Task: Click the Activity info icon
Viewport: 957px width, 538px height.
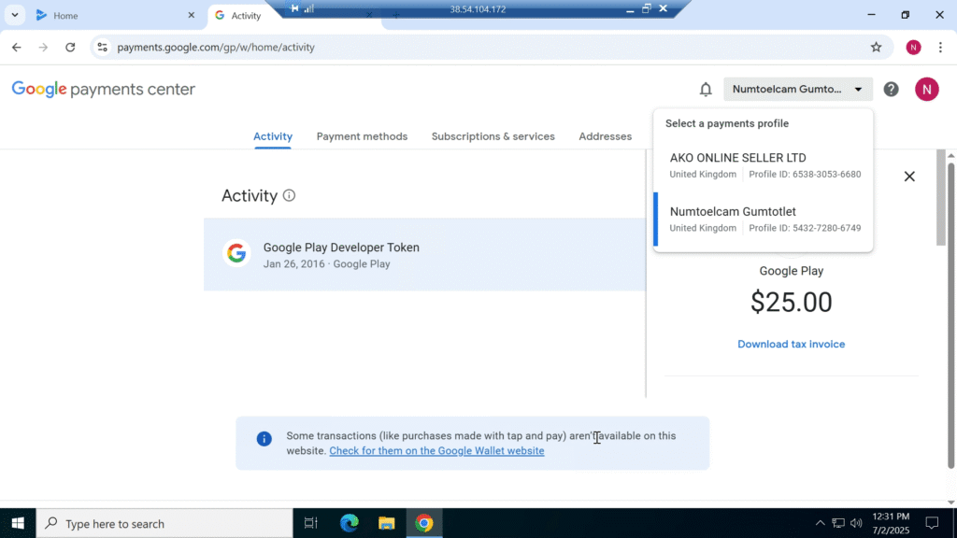Action: pos(290,195)
